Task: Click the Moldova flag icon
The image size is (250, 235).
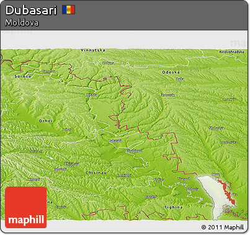Action: click(68, 10)
